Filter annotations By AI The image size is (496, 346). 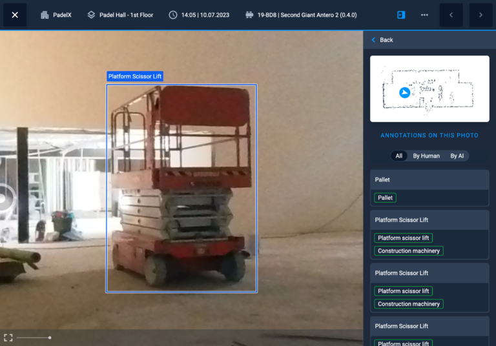tap(457, 156)
